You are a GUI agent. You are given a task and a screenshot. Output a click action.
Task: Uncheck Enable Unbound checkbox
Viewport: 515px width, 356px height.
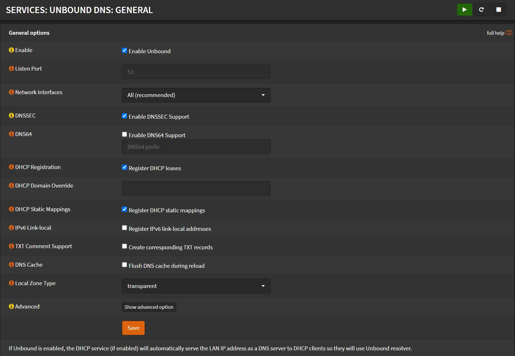[124, 51]
